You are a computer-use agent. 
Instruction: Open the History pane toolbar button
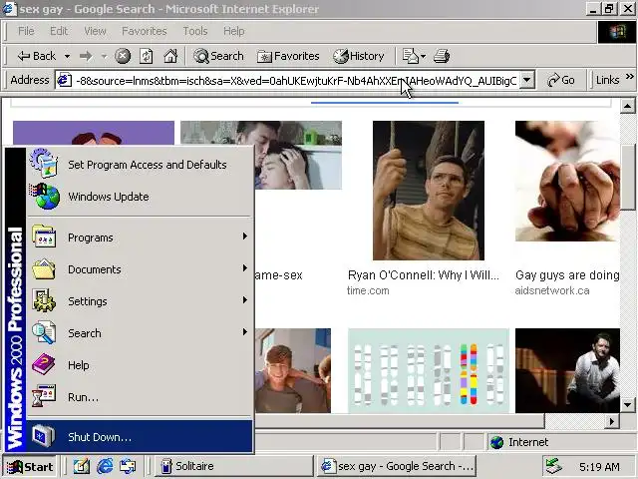click(359, 56)
